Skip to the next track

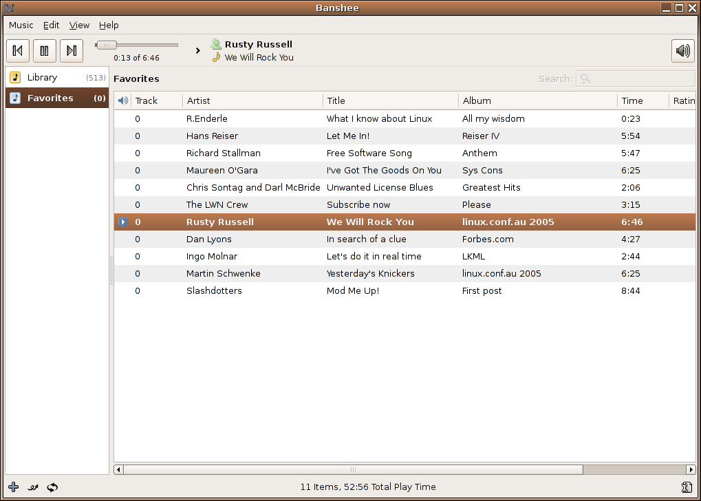[x=72, y=51]
